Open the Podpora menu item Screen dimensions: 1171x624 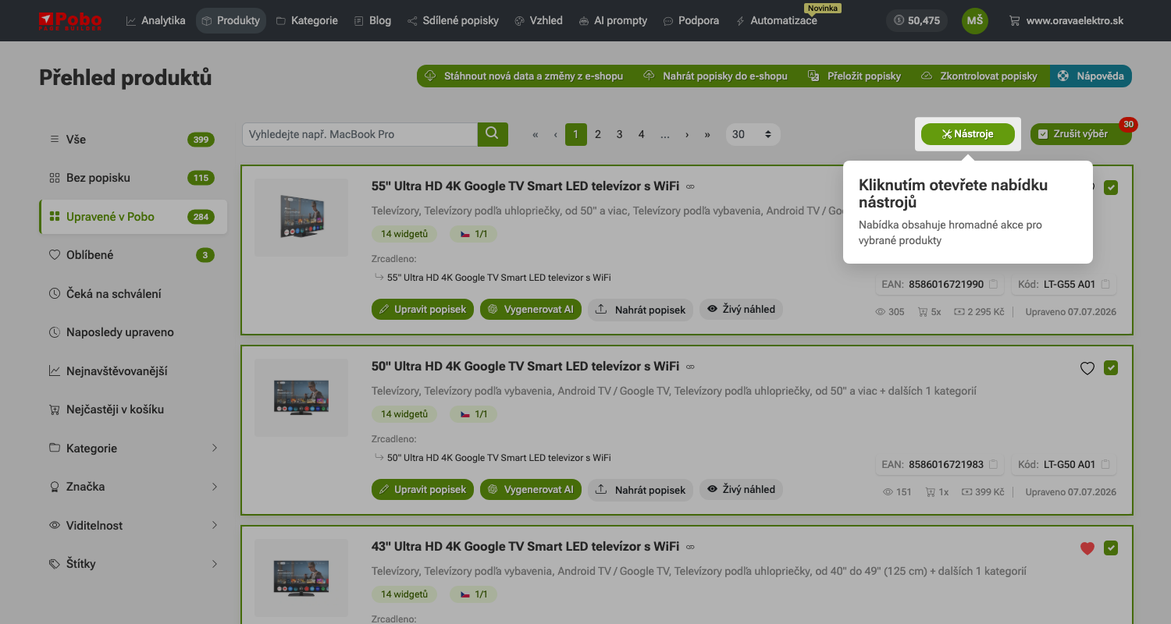coord(691,20)
